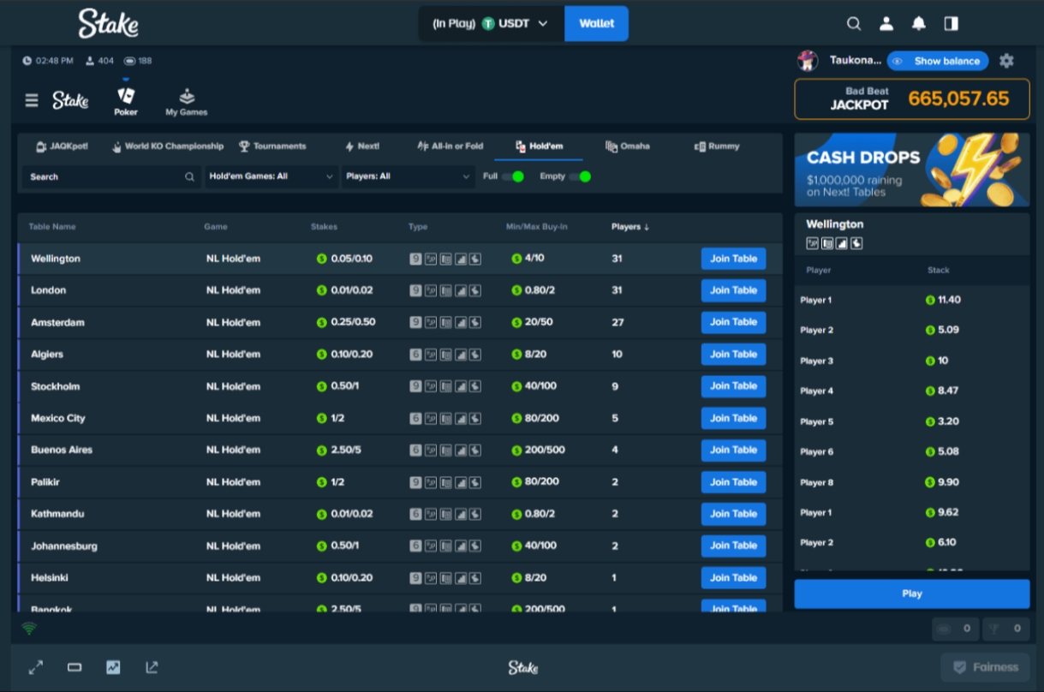Click the theatre mode icon at bottom
Viewport: 1044px width, 692px height.
(75, 667)
